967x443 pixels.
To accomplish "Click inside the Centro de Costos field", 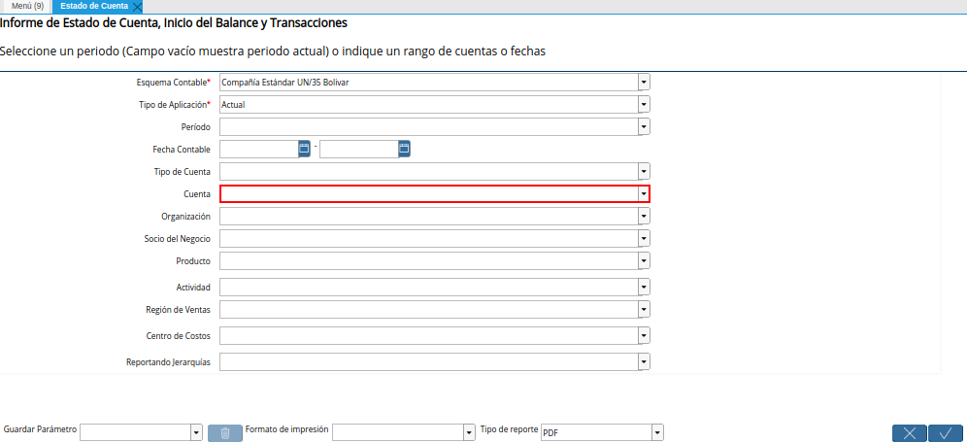I will point(429,335).
